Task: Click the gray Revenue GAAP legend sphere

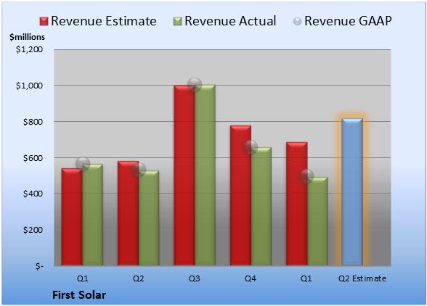Action: click(298, 21)
